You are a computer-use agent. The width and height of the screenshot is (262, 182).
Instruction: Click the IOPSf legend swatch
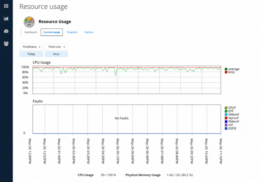point(226,128)
